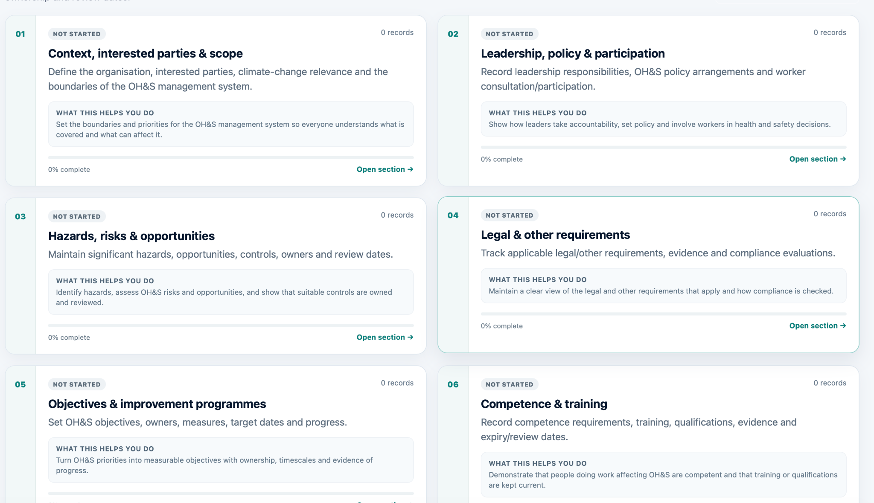This screenshot has width=874, height=503.
Task: Click the NOT STARTED badge on card 03
Action: click(x=77, y=217)
